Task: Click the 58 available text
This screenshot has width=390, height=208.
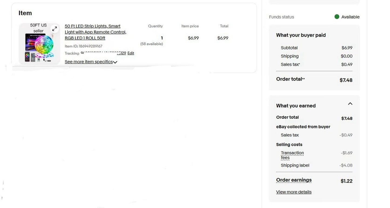Action: point(151,44)
